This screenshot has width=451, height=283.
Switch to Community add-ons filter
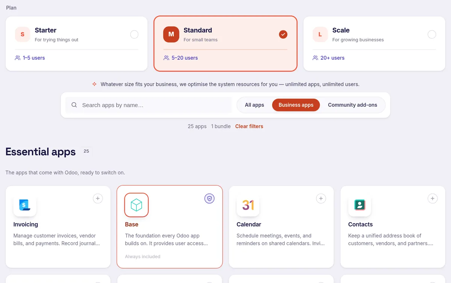353,105
